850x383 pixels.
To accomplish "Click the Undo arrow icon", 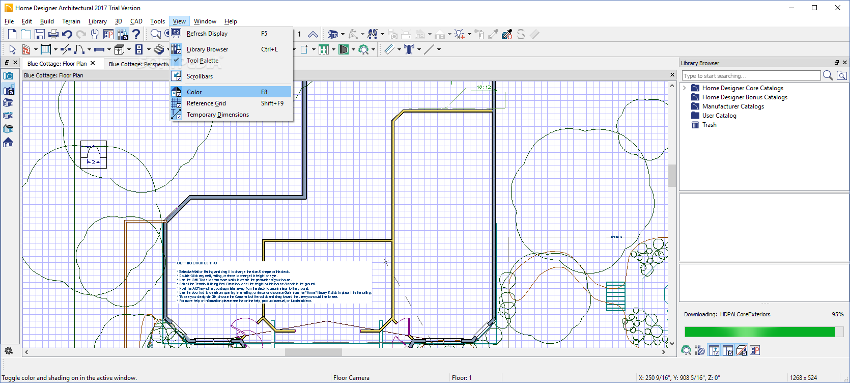I will point(67,34).
